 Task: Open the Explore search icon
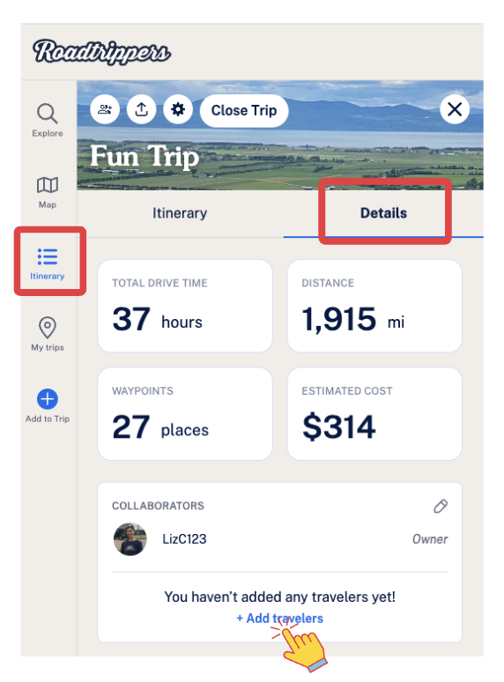(x=48, y=114)
